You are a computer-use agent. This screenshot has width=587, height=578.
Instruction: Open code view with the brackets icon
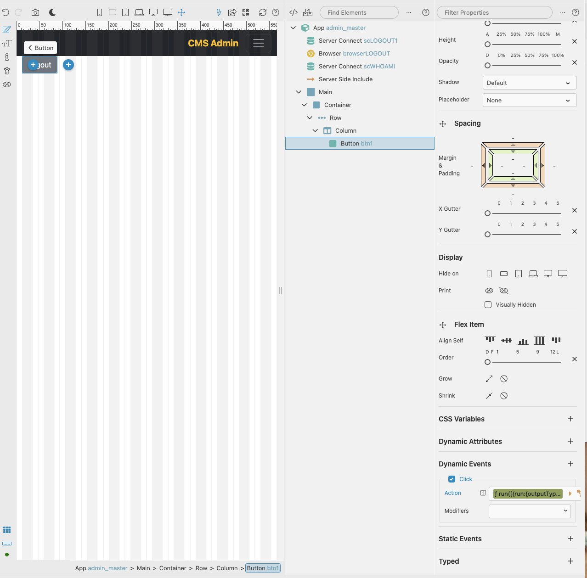click(293, 12)
